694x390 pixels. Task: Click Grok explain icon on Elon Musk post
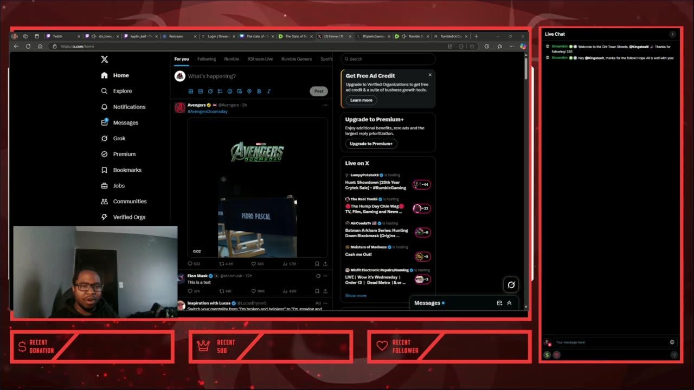click(x=318, y=276)
